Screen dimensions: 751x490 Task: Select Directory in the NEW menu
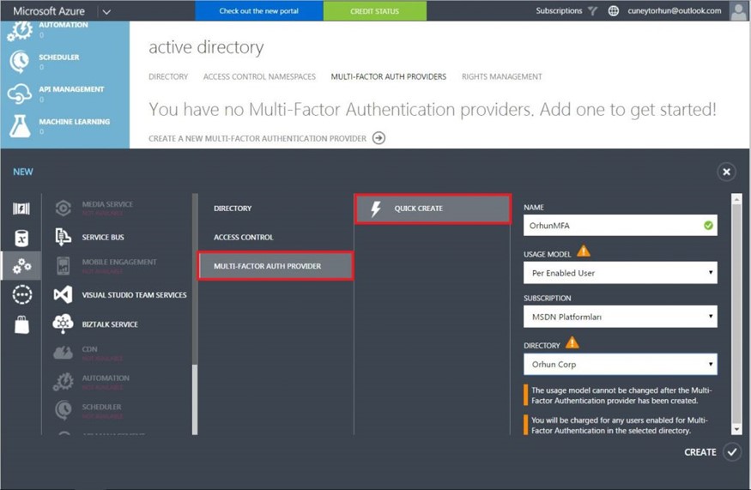pyautogui.click(x=233, y=209)
